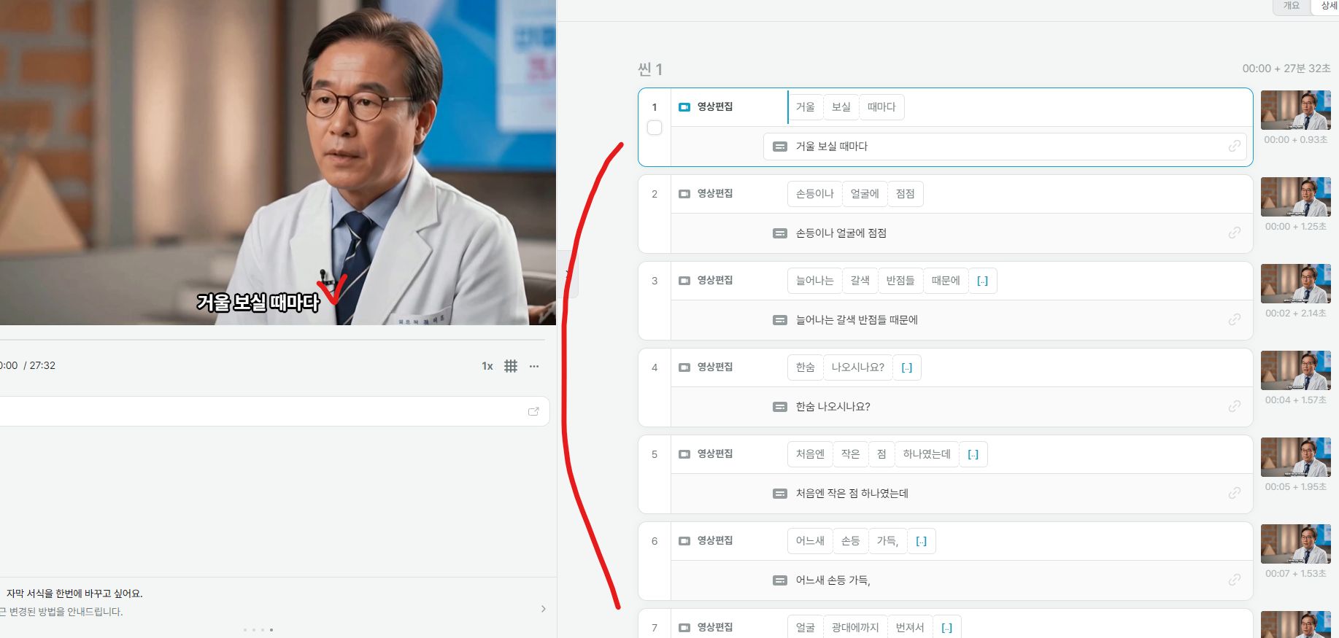The width and height of the screenshot is (1339, 638).
Task: Select the word chip 광대에까지 in clip 7
Action: click(855, 628)
